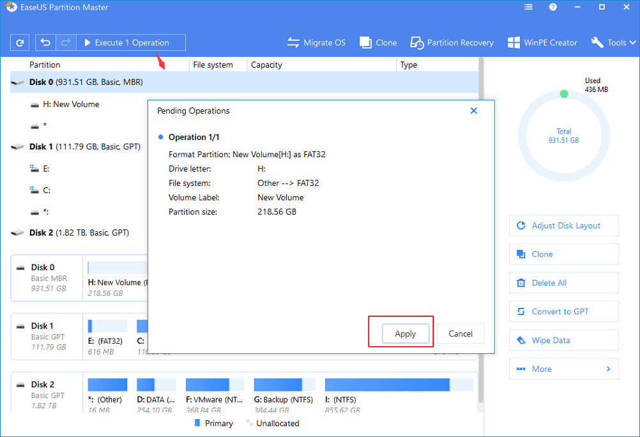The width and height of the screenshot is (640, 437).
Task: Close Pending Operations dialog with X
Action: (x=473, y=111)
